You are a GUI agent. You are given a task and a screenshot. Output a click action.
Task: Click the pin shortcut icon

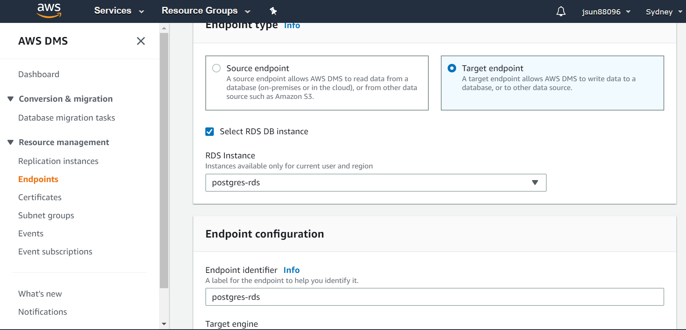point(273,11)
